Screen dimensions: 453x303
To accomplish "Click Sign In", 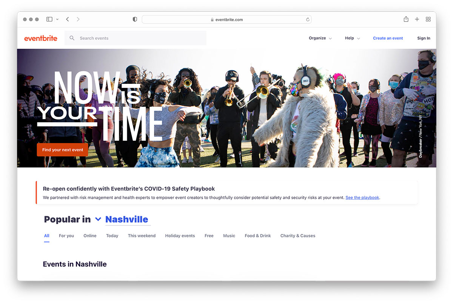I will point(424,38).
